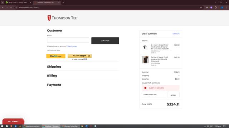229x128 pixels.
Task: Switch to the Checkout taskbar window
Action: coord(51,126)
